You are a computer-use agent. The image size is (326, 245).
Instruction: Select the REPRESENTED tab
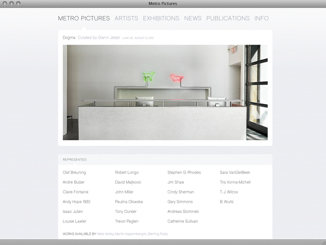pyautogui.click(x=75, y=160)
